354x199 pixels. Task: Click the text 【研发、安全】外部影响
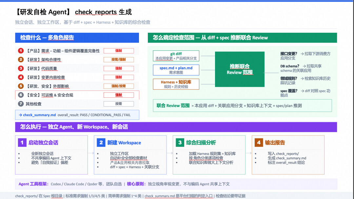(48, 86)
